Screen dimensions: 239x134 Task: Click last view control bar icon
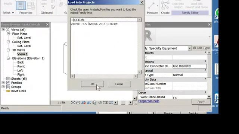(x=111, y=103)
